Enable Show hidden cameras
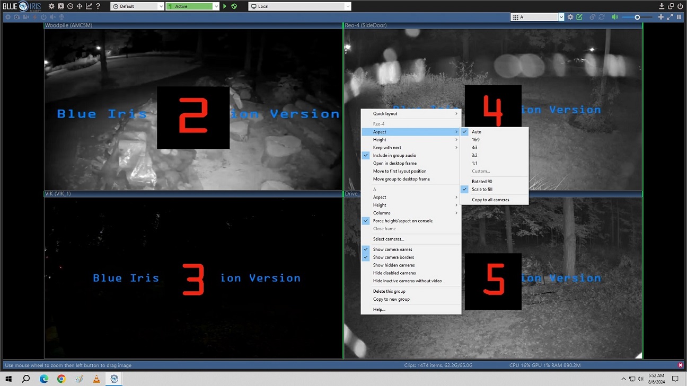 (x=411, y=265)
